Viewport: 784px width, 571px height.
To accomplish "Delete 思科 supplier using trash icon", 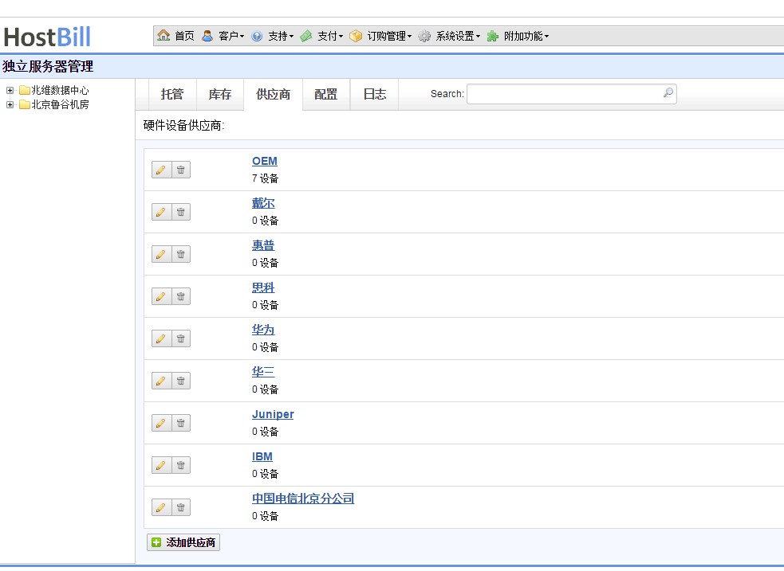I will [x=181, y=296].
